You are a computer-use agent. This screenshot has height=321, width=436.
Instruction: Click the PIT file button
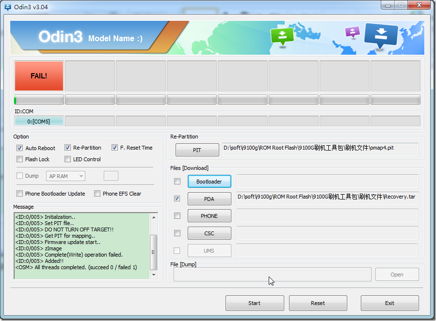tap(197, 150)
